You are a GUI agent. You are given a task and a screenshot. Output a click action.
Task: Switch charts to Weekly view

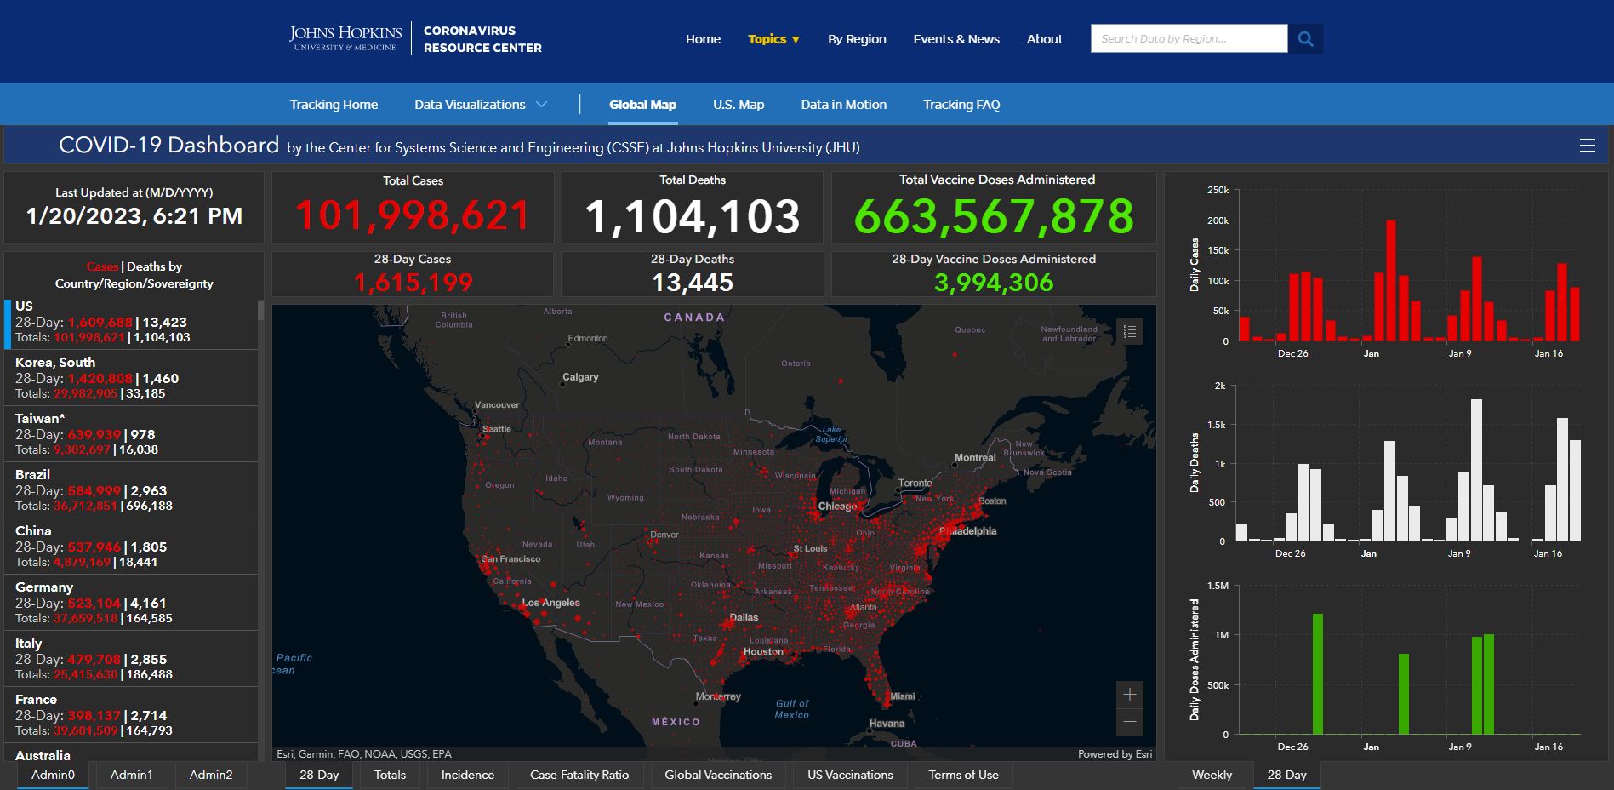pyautogui.click(x=1212, y=776)
